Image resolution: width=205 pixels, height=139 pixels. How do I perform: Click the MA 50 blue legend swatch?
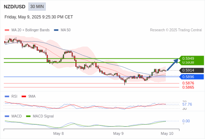(x=56, y=30)
